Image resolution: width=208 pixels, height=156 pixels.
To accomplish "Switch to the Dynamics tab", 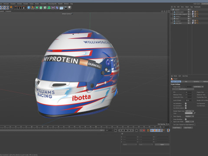I will point(196,81).
